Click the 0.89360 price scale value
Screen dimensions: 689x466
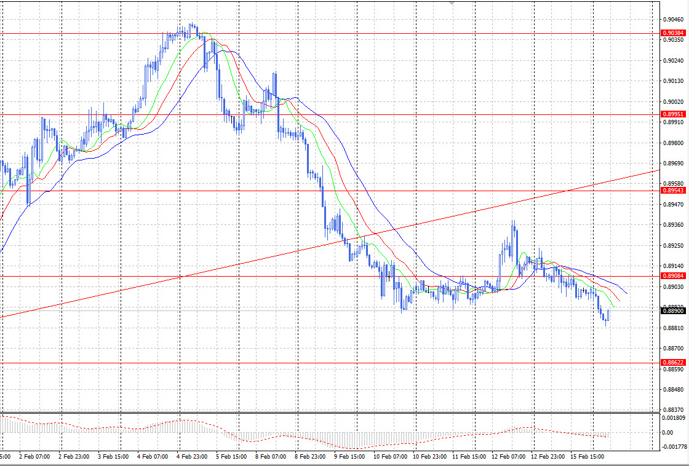[674, 225]
